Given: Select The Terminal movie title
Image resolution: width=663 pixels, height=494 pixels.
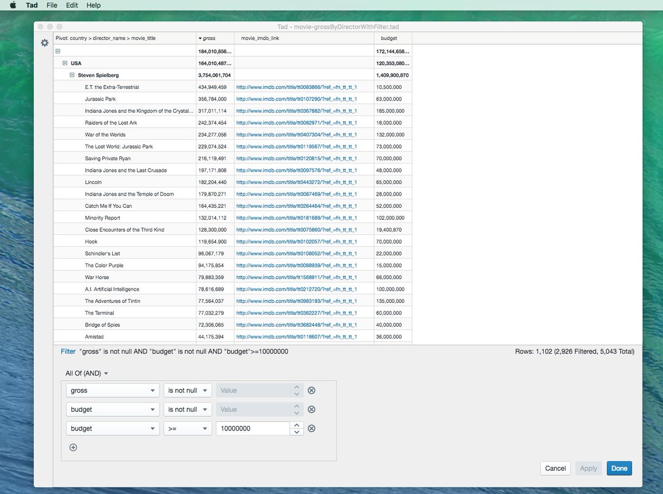Looking at the screenshot, I should pyautogui.click(x=99, y=313).
